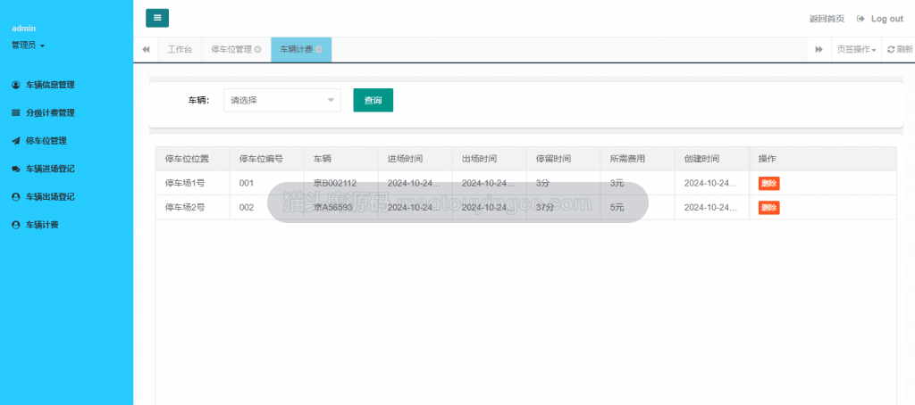Click the list icon beside 分级计费管理

pyautogui.click(x=16, y=112)
